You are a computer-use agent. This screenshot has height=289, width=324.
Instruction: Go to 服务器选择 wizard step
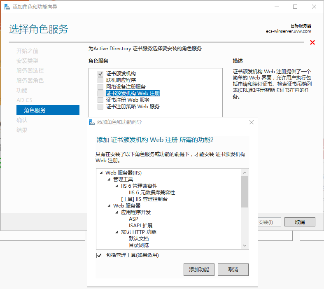click(30, 71)
